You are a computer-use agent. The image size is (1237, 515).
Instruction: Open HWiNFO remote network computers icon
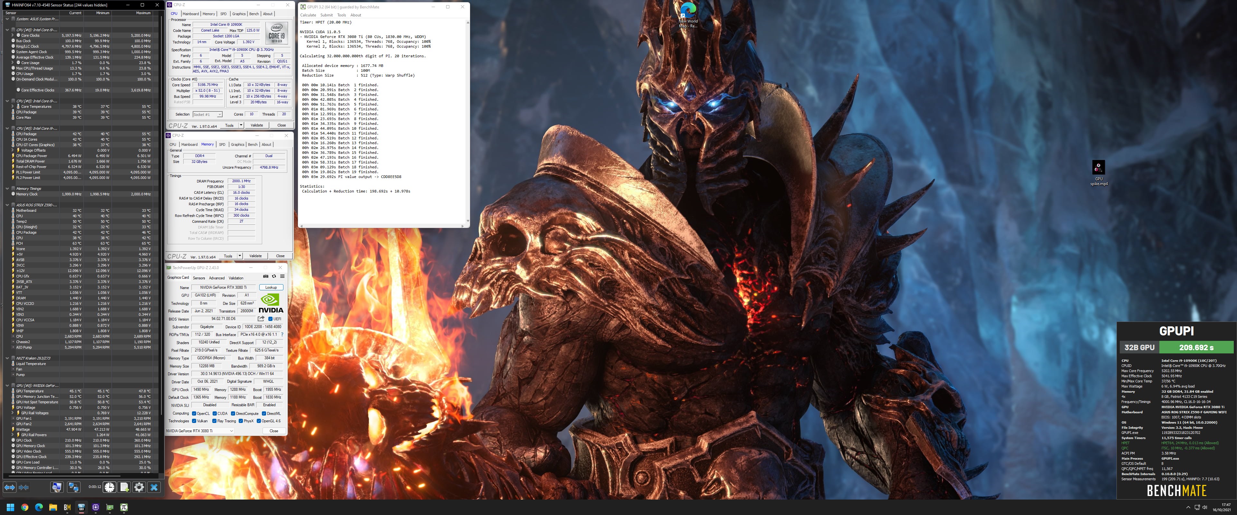tap(73, 487)
